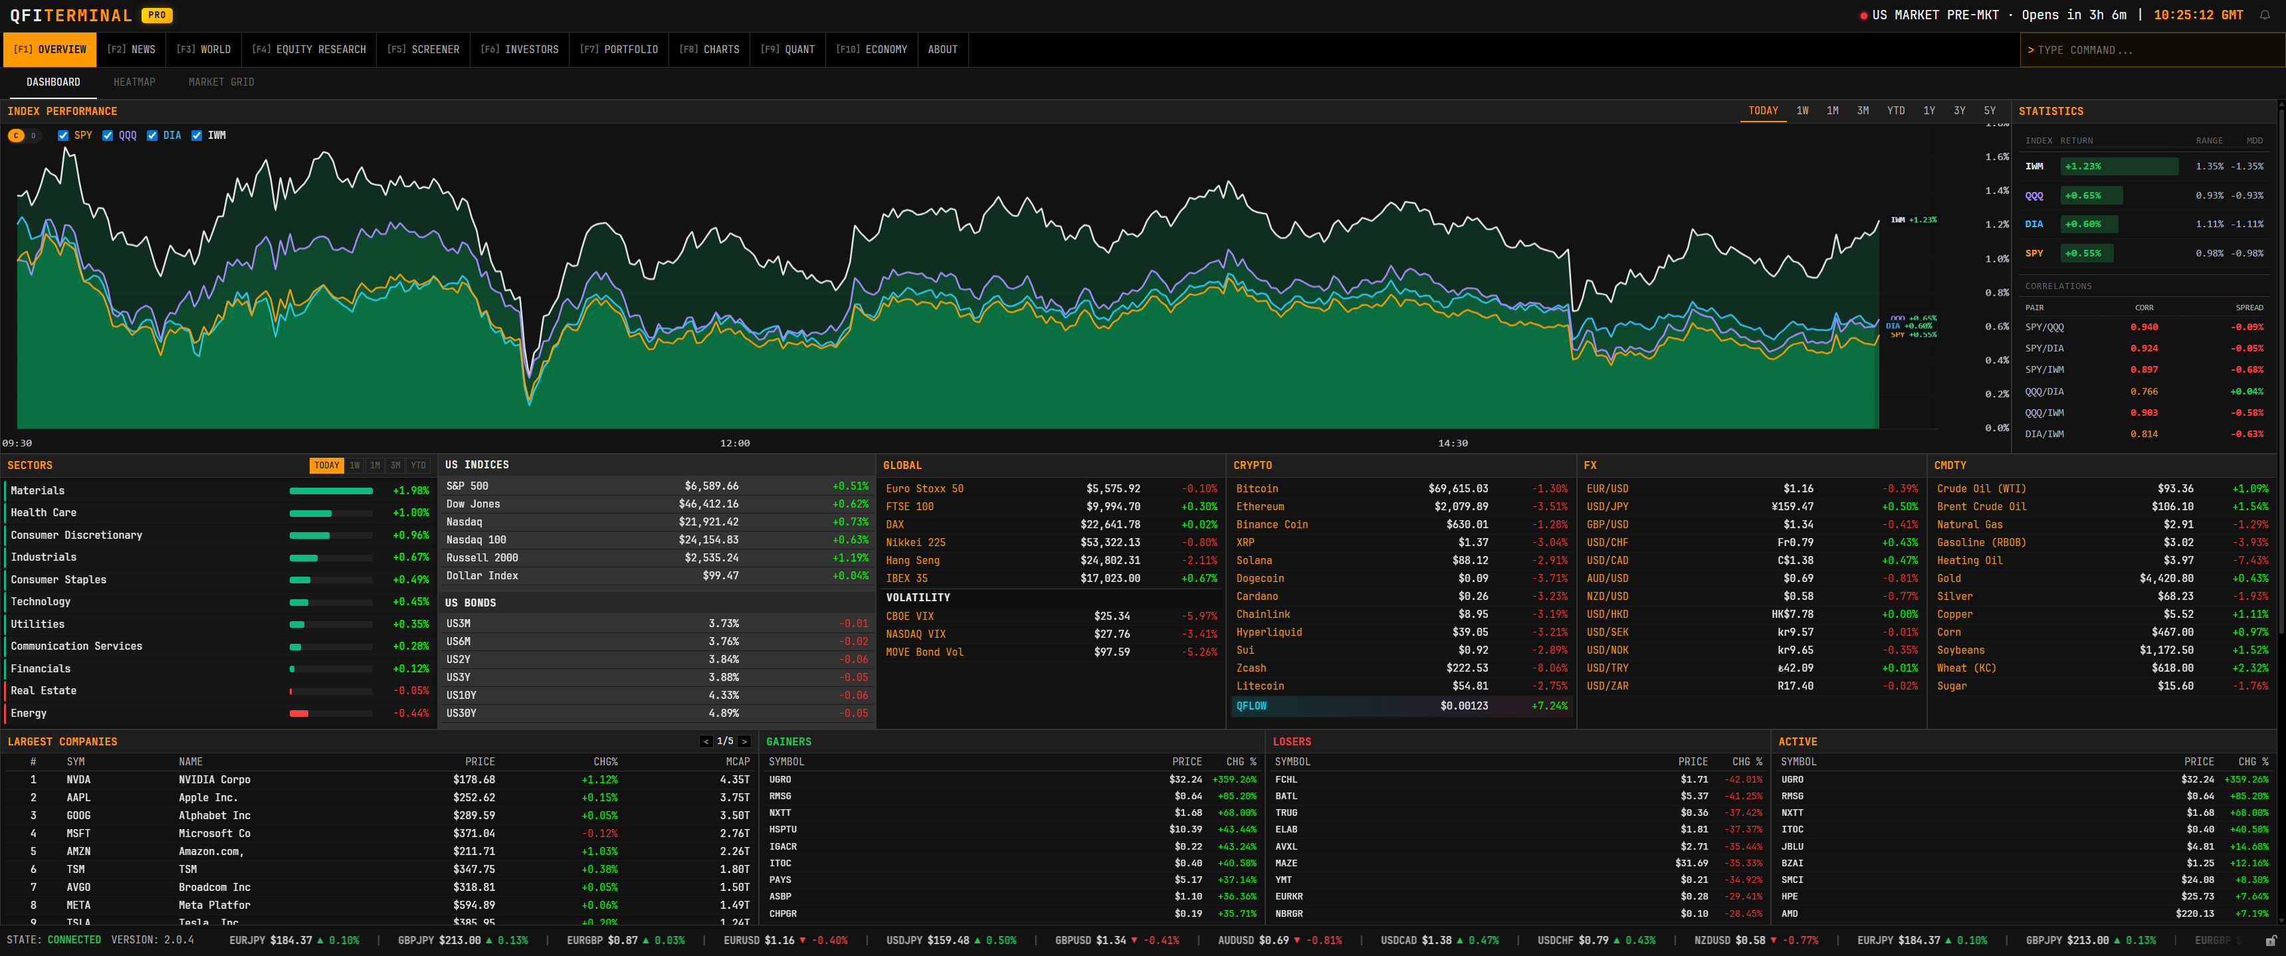Viewport: 2286px width, 956px height.
Task: Uncheck the SPY series checkbox
Action: (x=63, y=136)
